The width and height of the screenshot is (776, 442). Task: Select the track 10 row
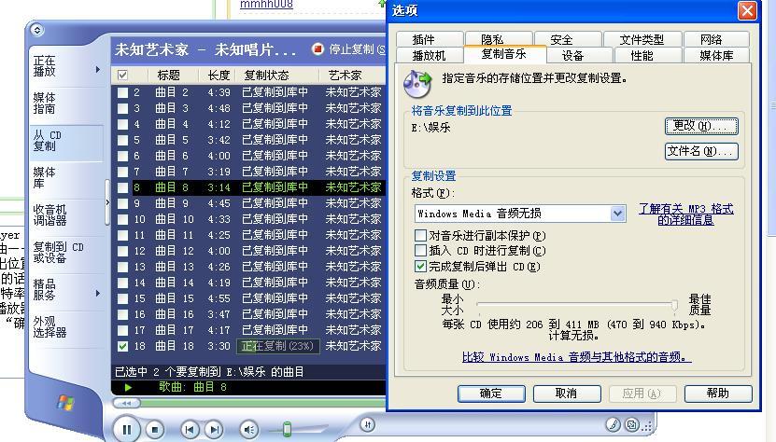(x=248, y=219)
